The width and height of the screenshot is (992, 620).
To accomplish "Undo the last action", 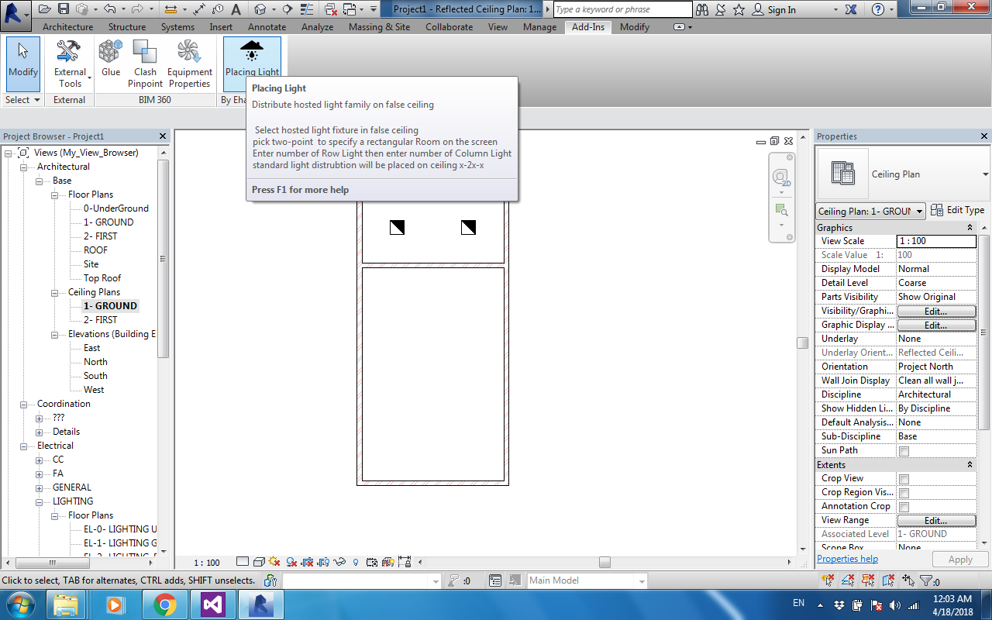I will [x=109, y=9].
